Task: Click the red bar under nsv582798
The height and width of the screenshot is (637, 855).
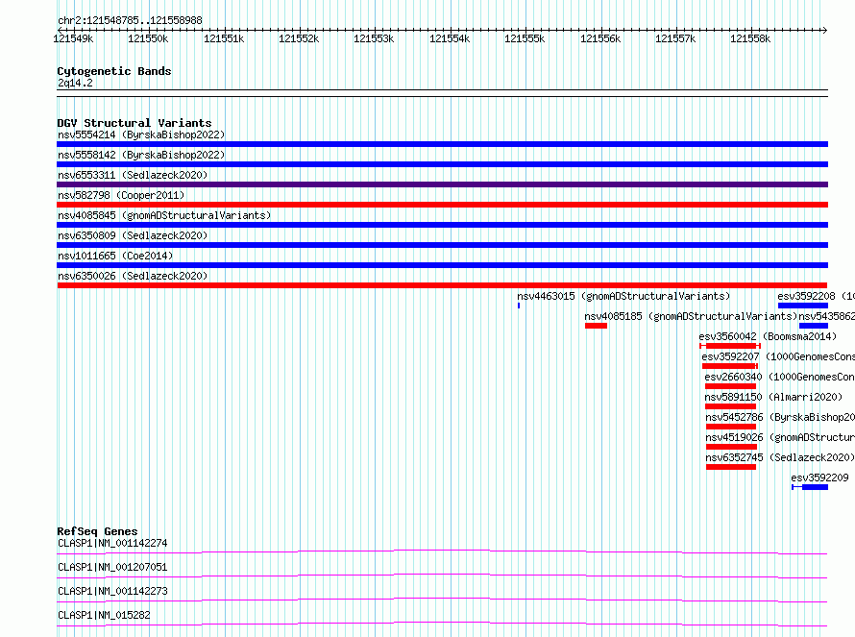Action: 442,205
